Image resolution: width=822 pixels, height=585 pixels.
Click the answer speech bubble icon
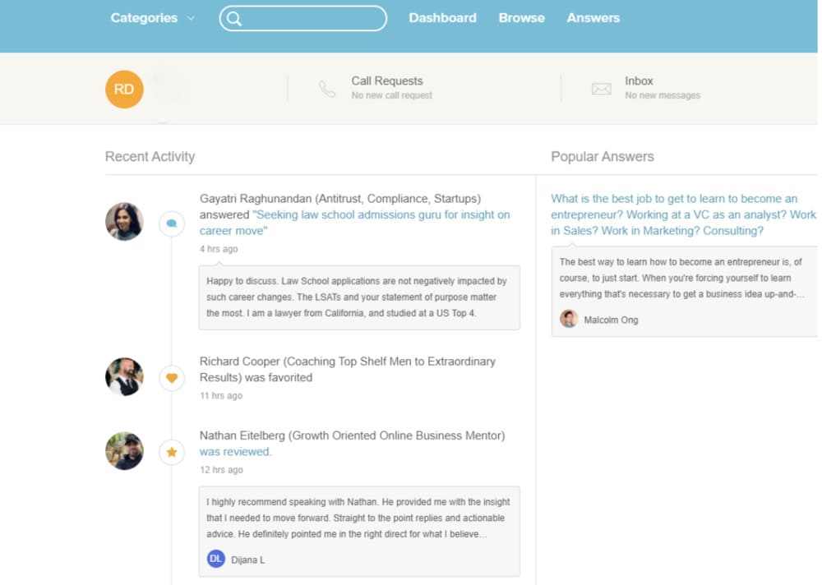point(172,223)
